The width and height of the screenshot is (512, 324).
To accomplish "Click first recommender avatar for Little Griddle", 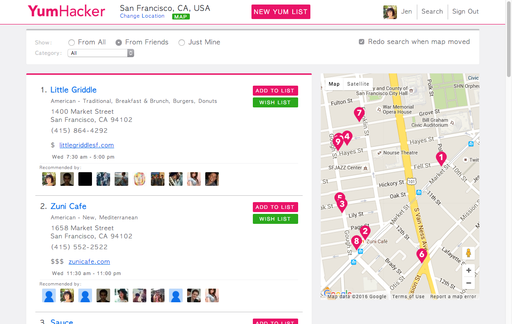I will point(49,179).
